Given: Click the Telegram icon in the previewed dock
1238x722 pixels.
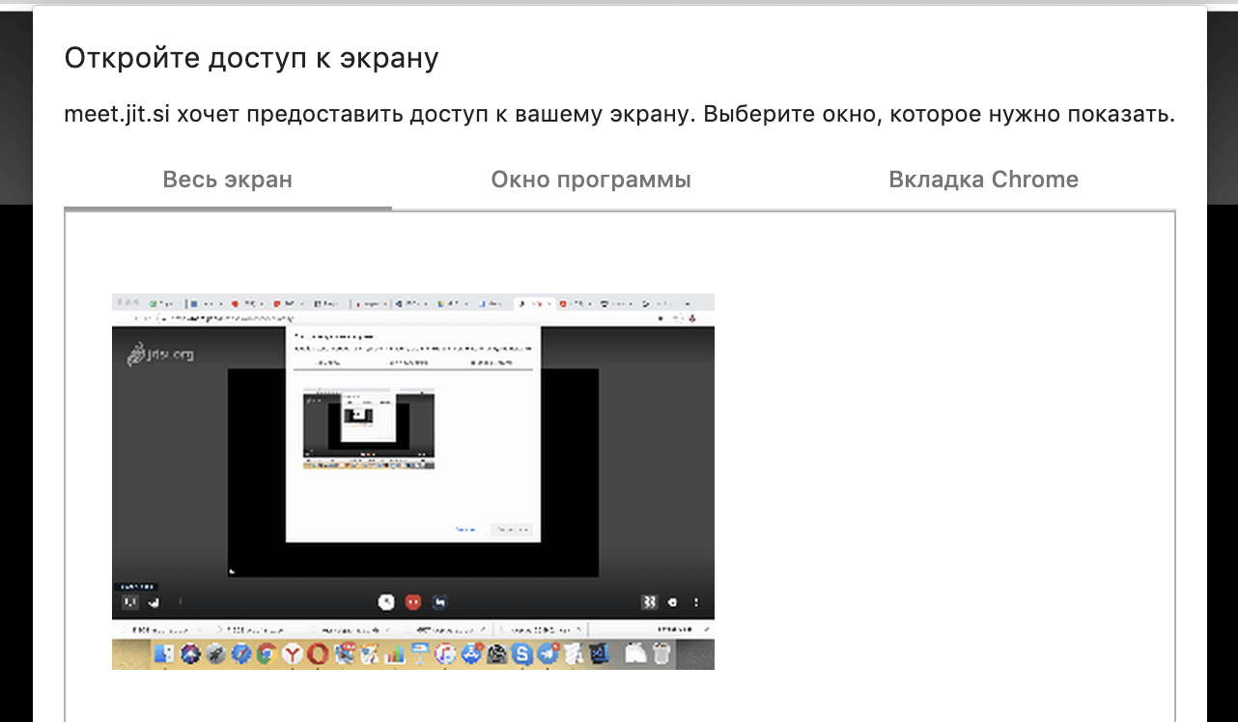Looking at the screenshot, I should [x=549, y=654].
